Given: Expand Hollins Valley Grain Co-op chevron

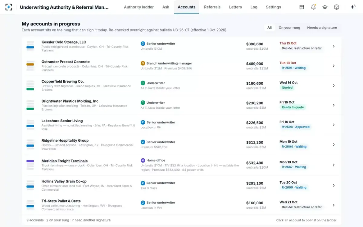Looking at the screenshot, I should [334, 186].
